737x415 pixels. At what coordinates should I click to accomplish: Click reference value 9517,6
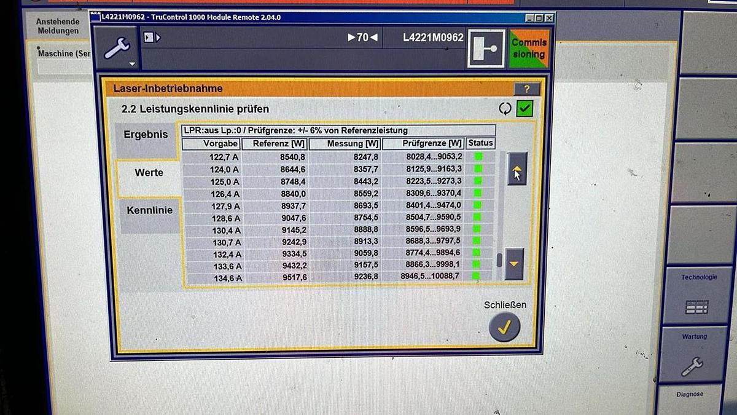[294, 278]
